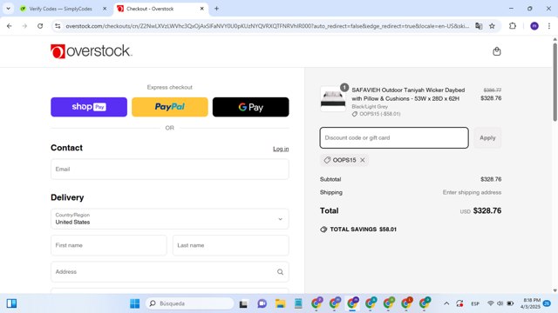Click the 'Enter shipping address' text
558x313 pixels.
[x=472, y=192]
